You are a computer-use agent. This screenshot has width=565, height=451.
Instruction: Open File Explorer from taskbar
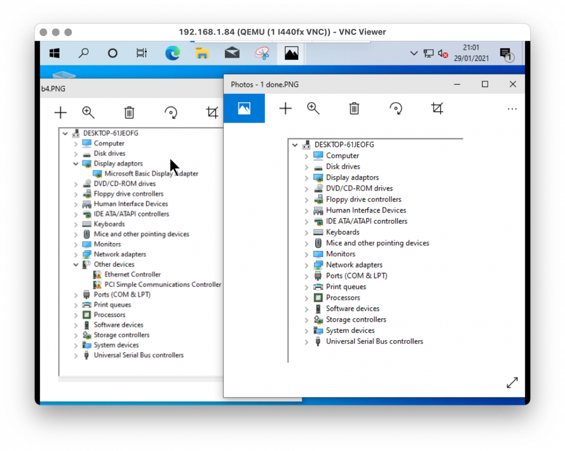pyautogui.click(x=202, y=53)
